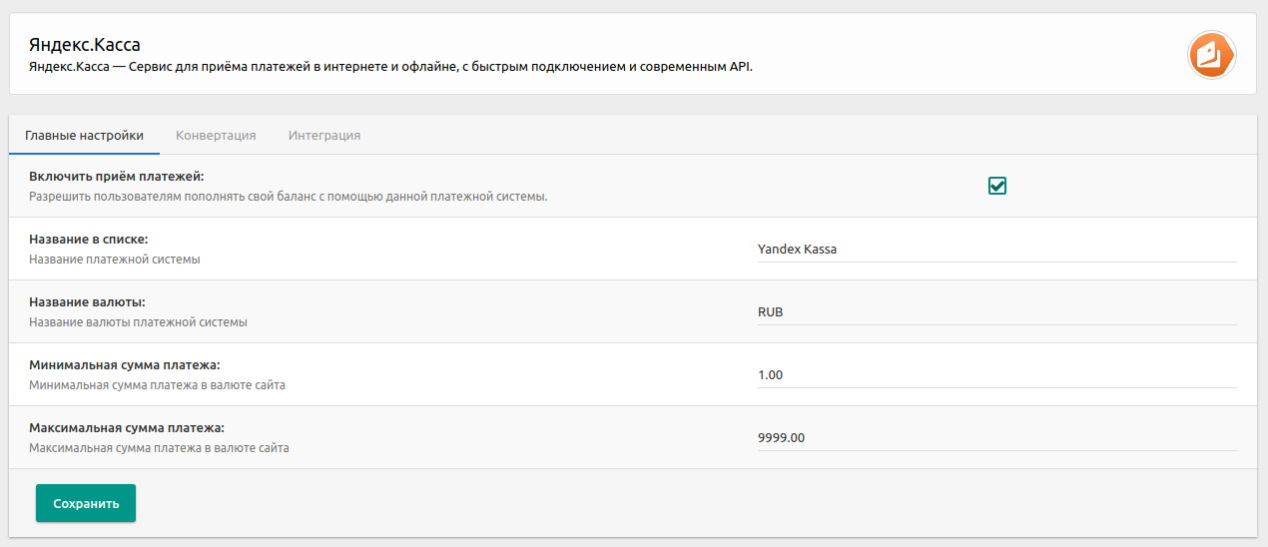This screenshot has width=1268, height=547.
Task: Disable the Включить приём платежей checkbox
Action: coord(996,186)
